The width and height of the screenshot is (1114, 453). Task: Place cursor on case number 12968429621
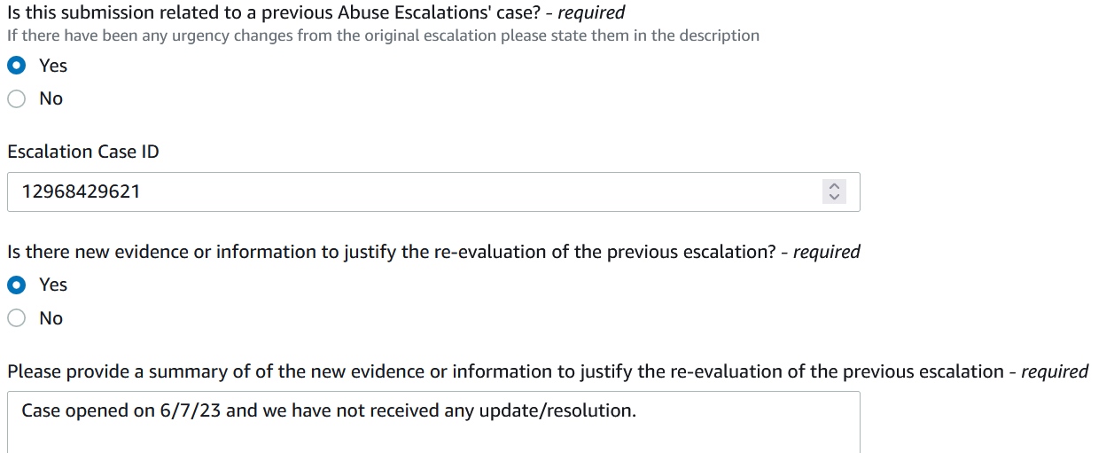click(81, 191)
